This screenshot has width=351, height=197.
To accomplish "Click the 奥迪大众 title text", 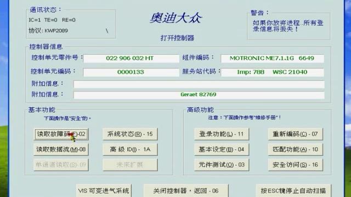I will pos(176,18).
